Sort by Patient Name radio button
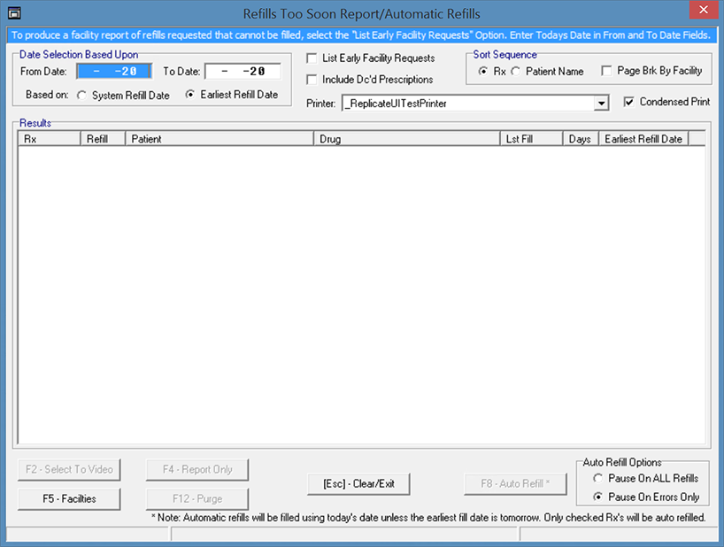The width and height of the screenshot is (724, 547). pos(515,71)
